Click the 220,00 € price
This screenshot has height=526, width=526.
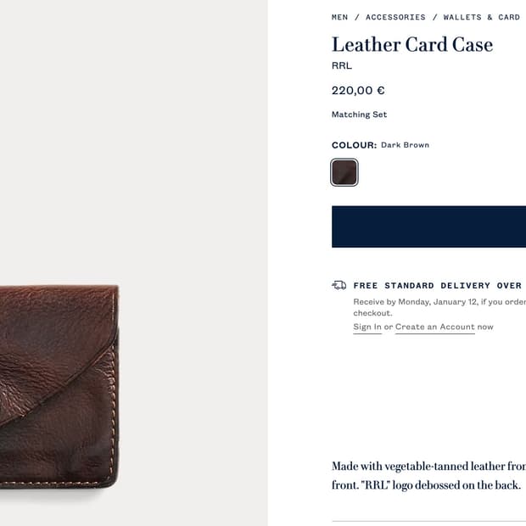358,90
